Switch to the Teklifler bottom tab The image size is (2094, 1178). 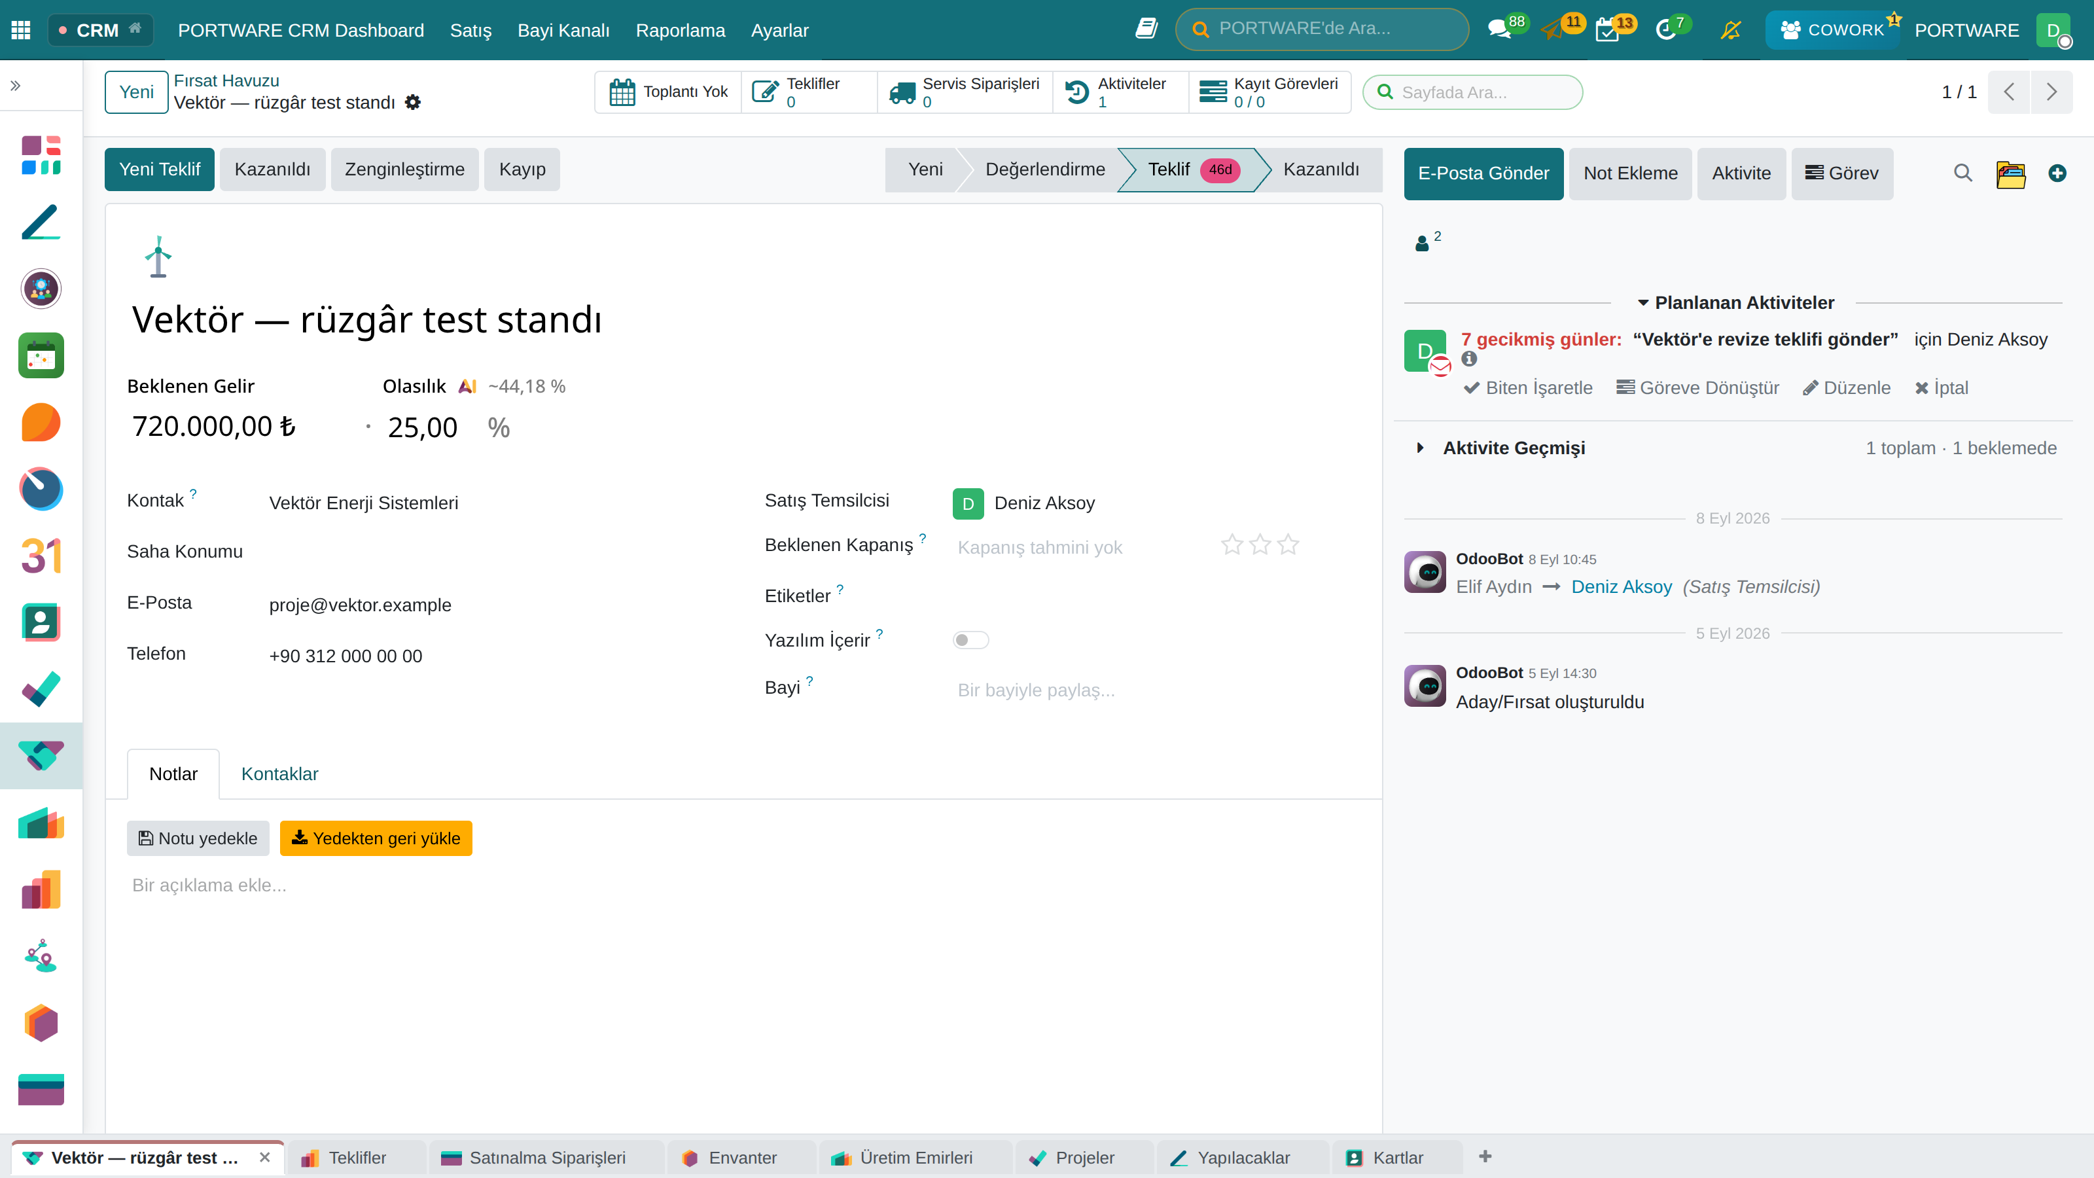356,1158
